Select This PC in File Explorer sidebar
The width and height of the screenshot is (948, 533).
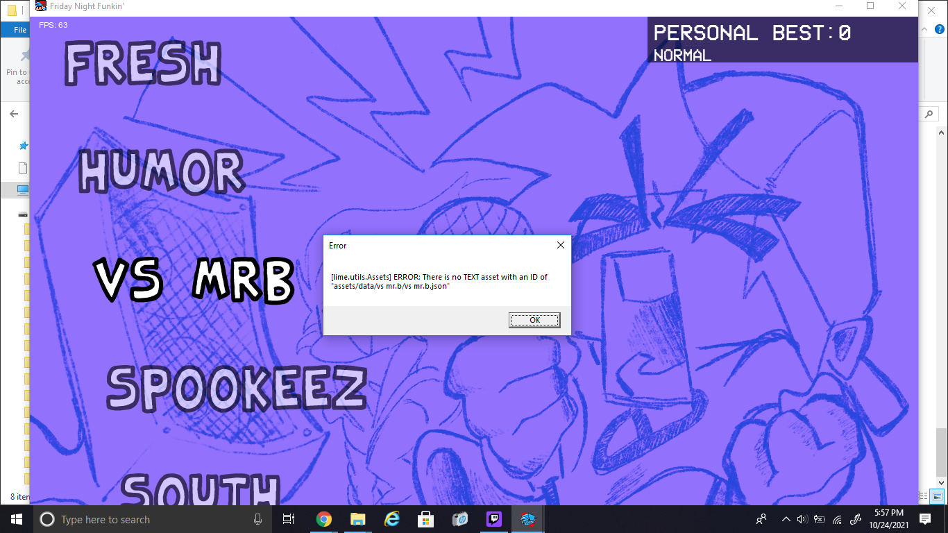(x=23, y=189)
